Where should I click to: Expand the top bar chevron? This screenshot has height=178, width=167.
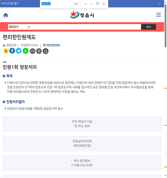(x=160, y=4)
